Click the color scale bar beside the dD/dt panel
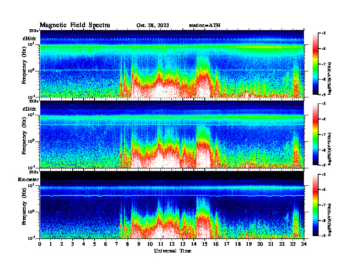Image resolution: width=362 pixels, height=280 pixels. click(315, 135)
